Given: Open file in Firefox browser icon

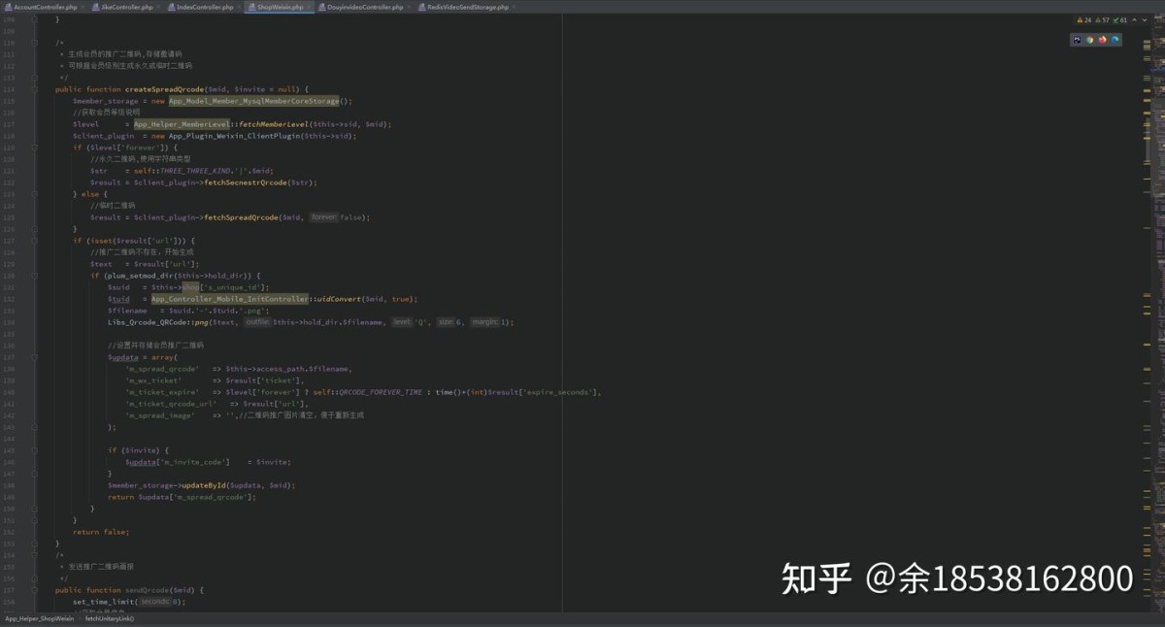Looking at the screenshot, I should 1102,40.
